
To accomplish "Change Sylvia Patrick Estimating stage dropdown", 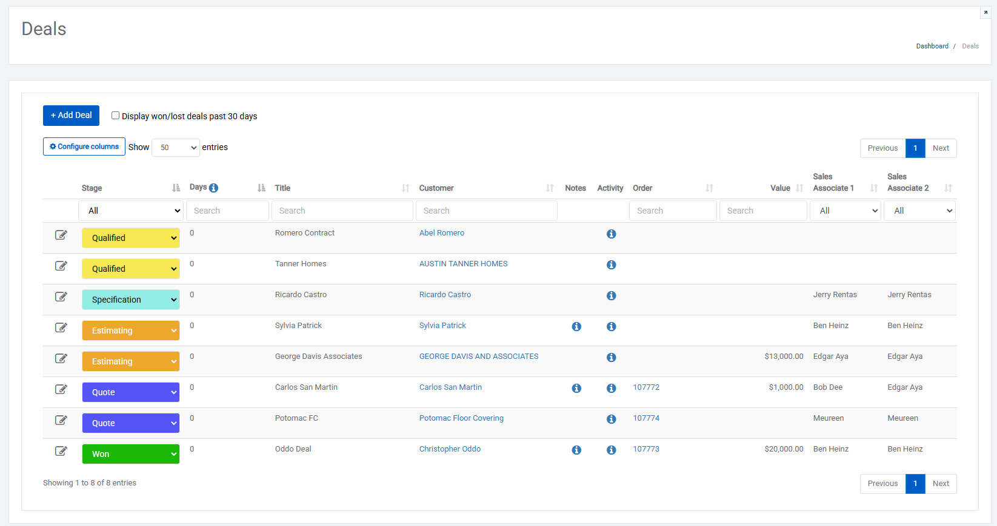I will (131, 330).
